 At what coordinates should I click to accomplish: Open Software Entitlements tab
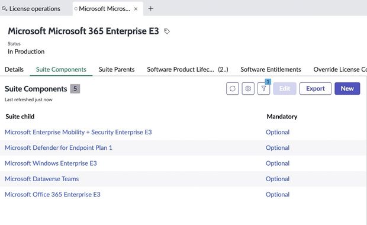coord(271,69)
